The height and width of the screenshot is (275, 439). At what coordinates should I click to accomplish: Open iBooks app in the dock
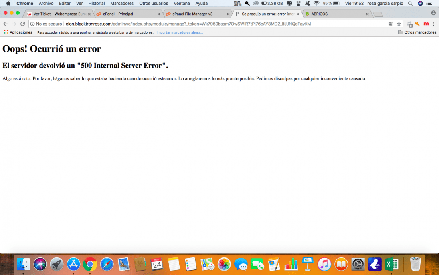(x=341, y=264)
